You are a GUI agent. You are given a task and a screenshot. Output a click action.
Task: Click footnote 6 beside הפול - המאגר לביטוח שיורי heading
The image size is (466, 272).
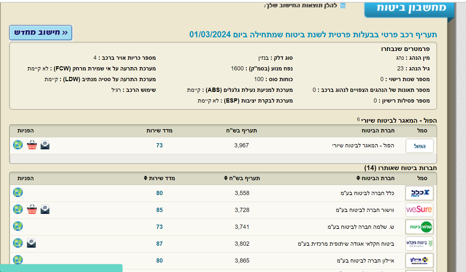(x=358, y=119)
